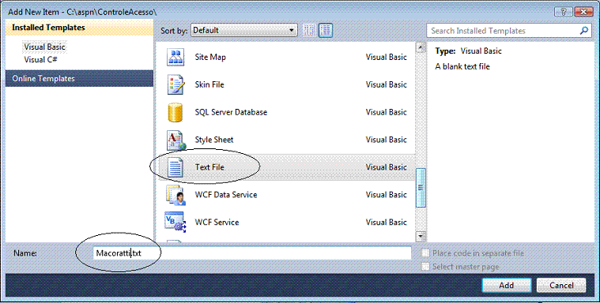Image resolution: width=600 pixels, height=303 pixels.
Task: Select the WCF Service icon
Action: tap(175, 223)
